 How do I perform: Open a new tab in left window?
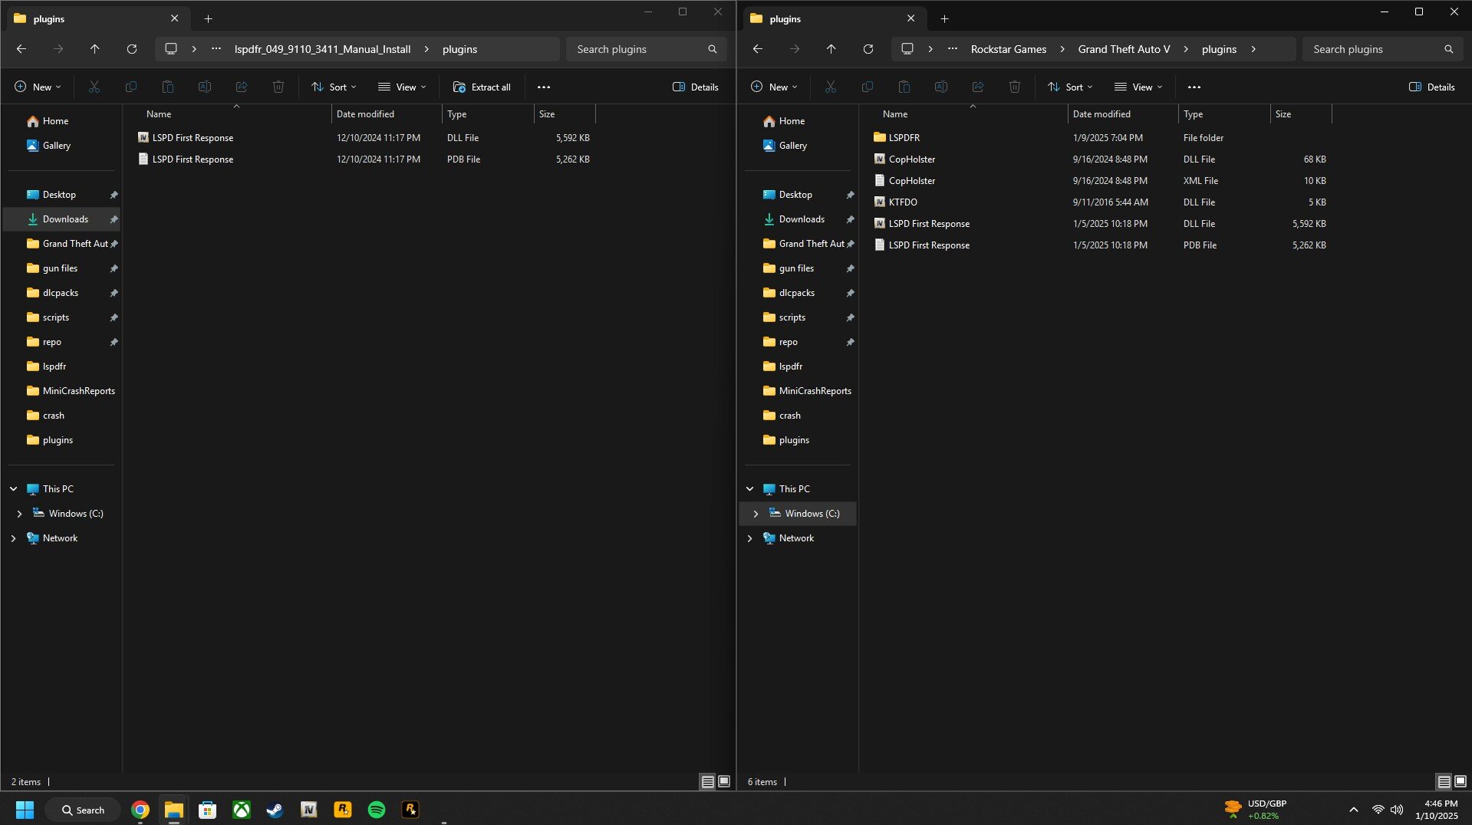tap(208, 18)
